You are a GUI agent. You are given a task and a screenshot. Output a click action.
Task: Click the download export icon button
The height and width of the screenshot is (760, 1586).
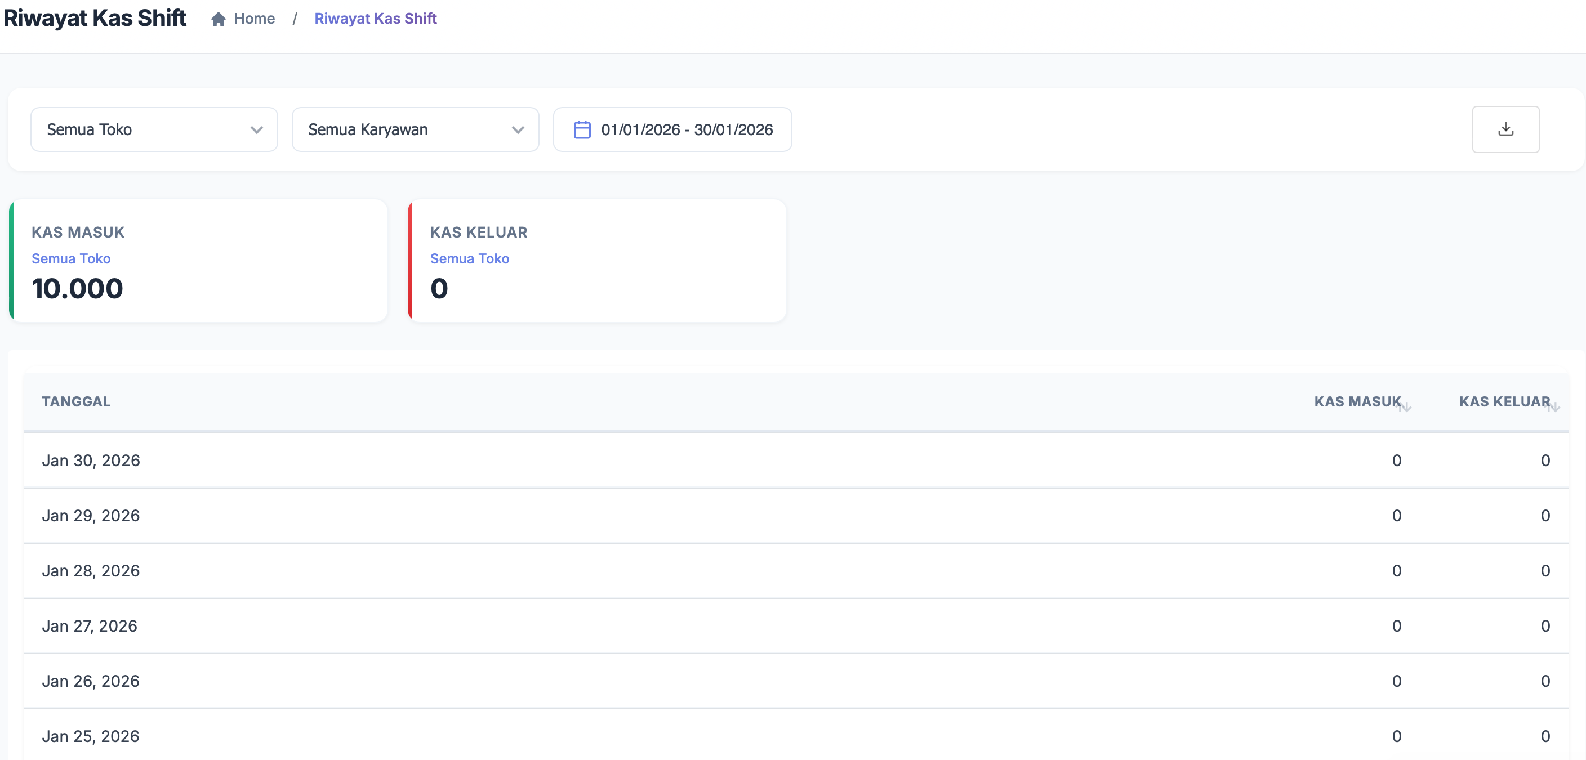[1505, 129]
